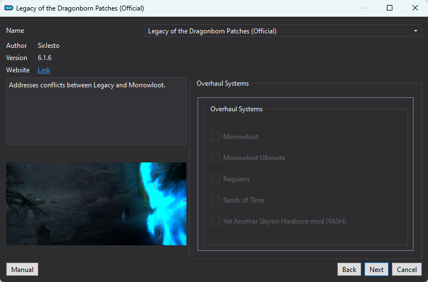Open the Name dropdown for the installer
Viewport: 428px width, 282px height.
click(x=283, y=31)
